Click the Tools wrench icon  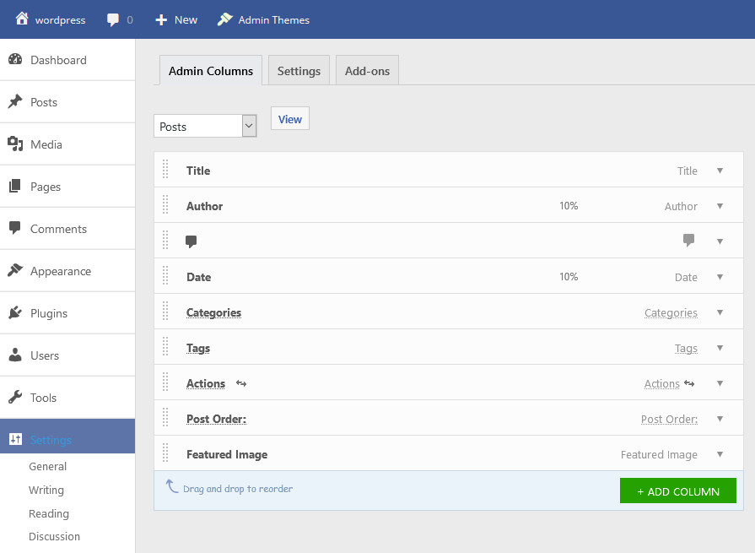pyautogui.click(x=15, y=398)
